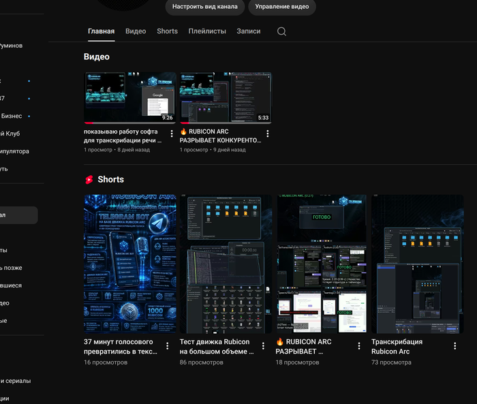Open sidebar item ending in 'уминов'
The width and height of the screenshot is (477, 404).
12,46
